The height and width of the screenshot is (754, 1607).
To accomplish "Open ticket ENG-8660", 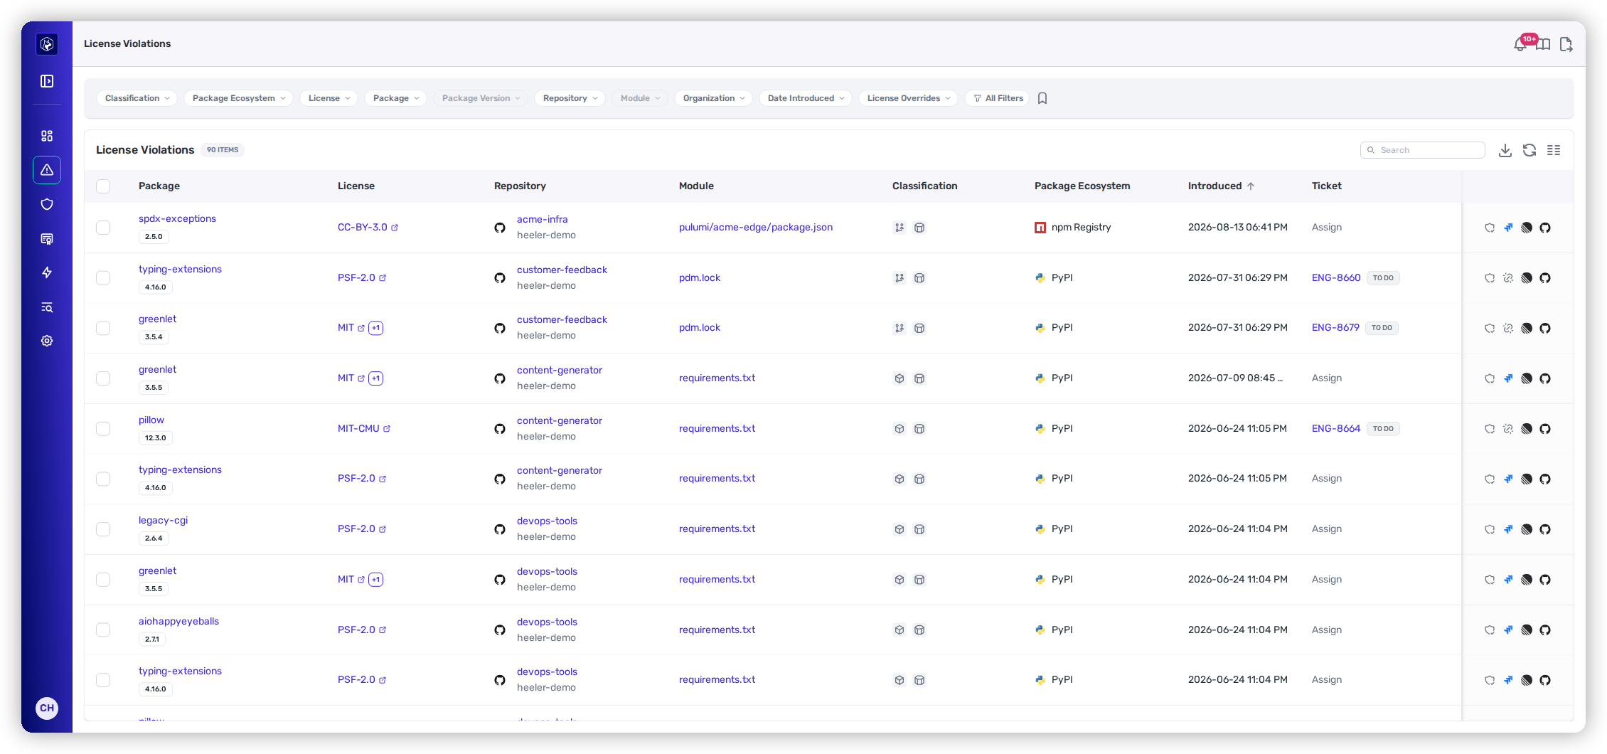I will click(x=1336, y=278).
